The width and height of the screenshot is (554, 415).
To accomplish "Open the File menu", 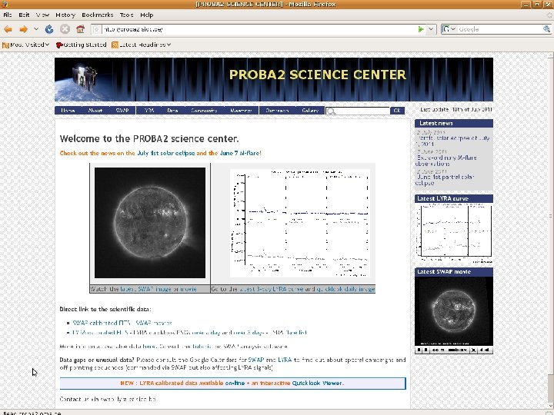I will (8, 15).
